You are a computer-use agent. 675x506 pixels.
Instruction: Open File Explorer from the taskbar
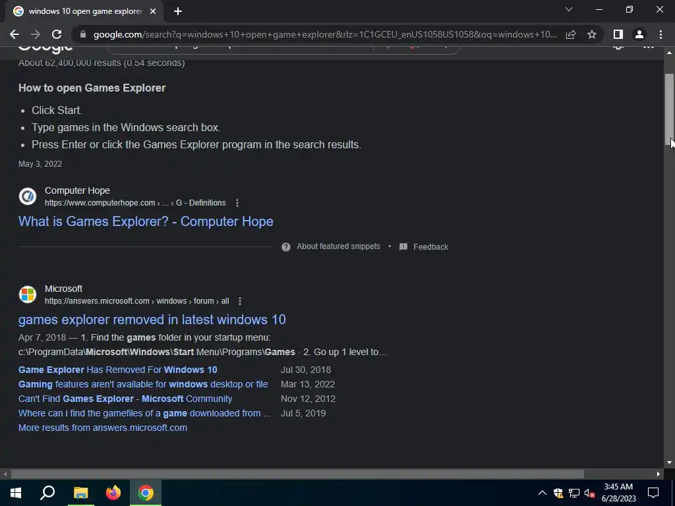tap(80, 493)
